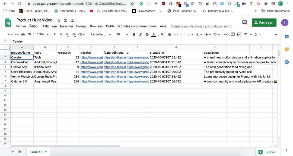Open the cell borders menu

pyautogui.click(x=169, y=34)
